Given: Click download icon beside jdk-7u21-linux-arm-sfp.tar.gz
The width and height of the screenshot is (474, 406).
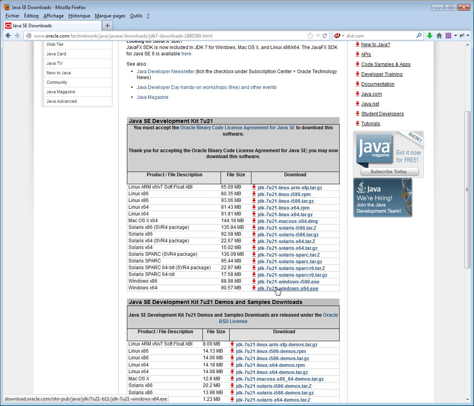Looking at the screenshot, I should tap(254, 187).
